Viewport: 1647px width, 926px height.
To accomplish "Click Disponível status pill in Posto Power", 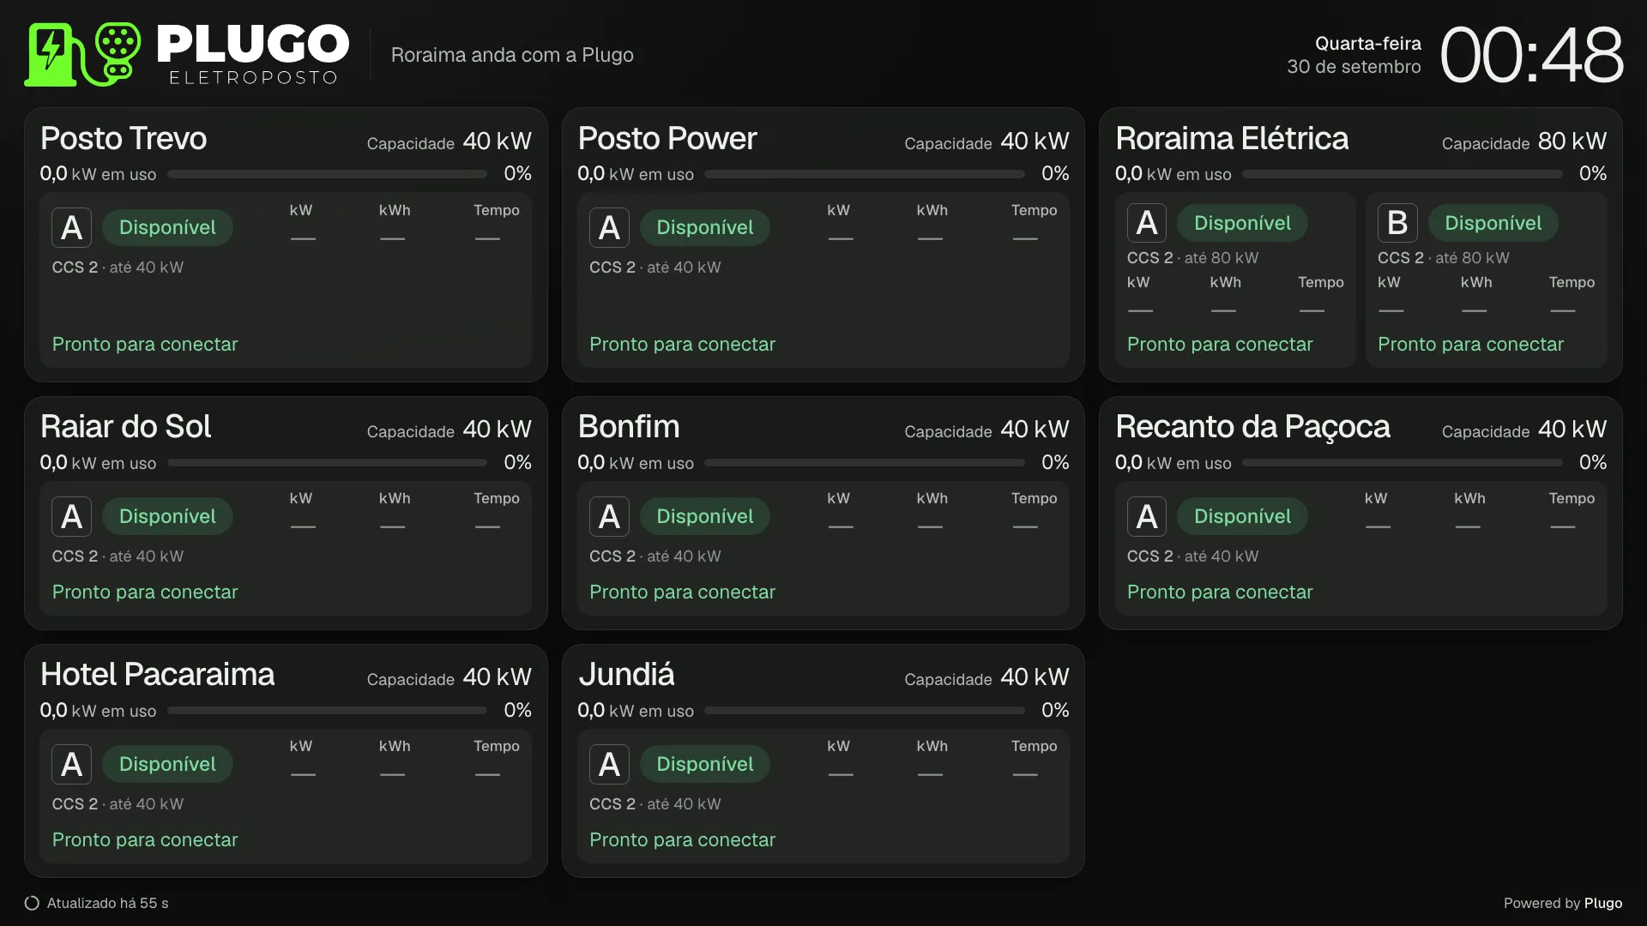I will [705, 228].
